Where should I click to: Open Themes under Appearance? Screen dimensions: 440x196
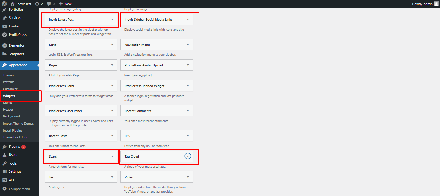coord(9,75)
